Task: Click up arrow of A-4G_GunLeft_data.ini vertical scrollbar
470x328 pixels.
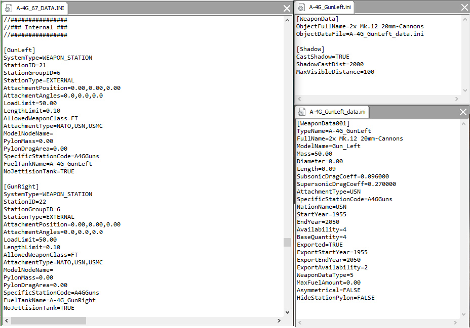Action: [x=464, y=124]
